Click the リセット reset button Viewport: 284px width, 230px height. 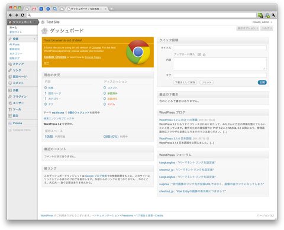[206, 82]
